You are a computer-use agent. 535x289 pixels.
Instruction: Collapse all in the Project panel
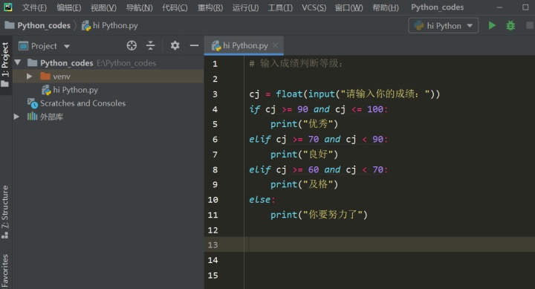coord(150,45)
